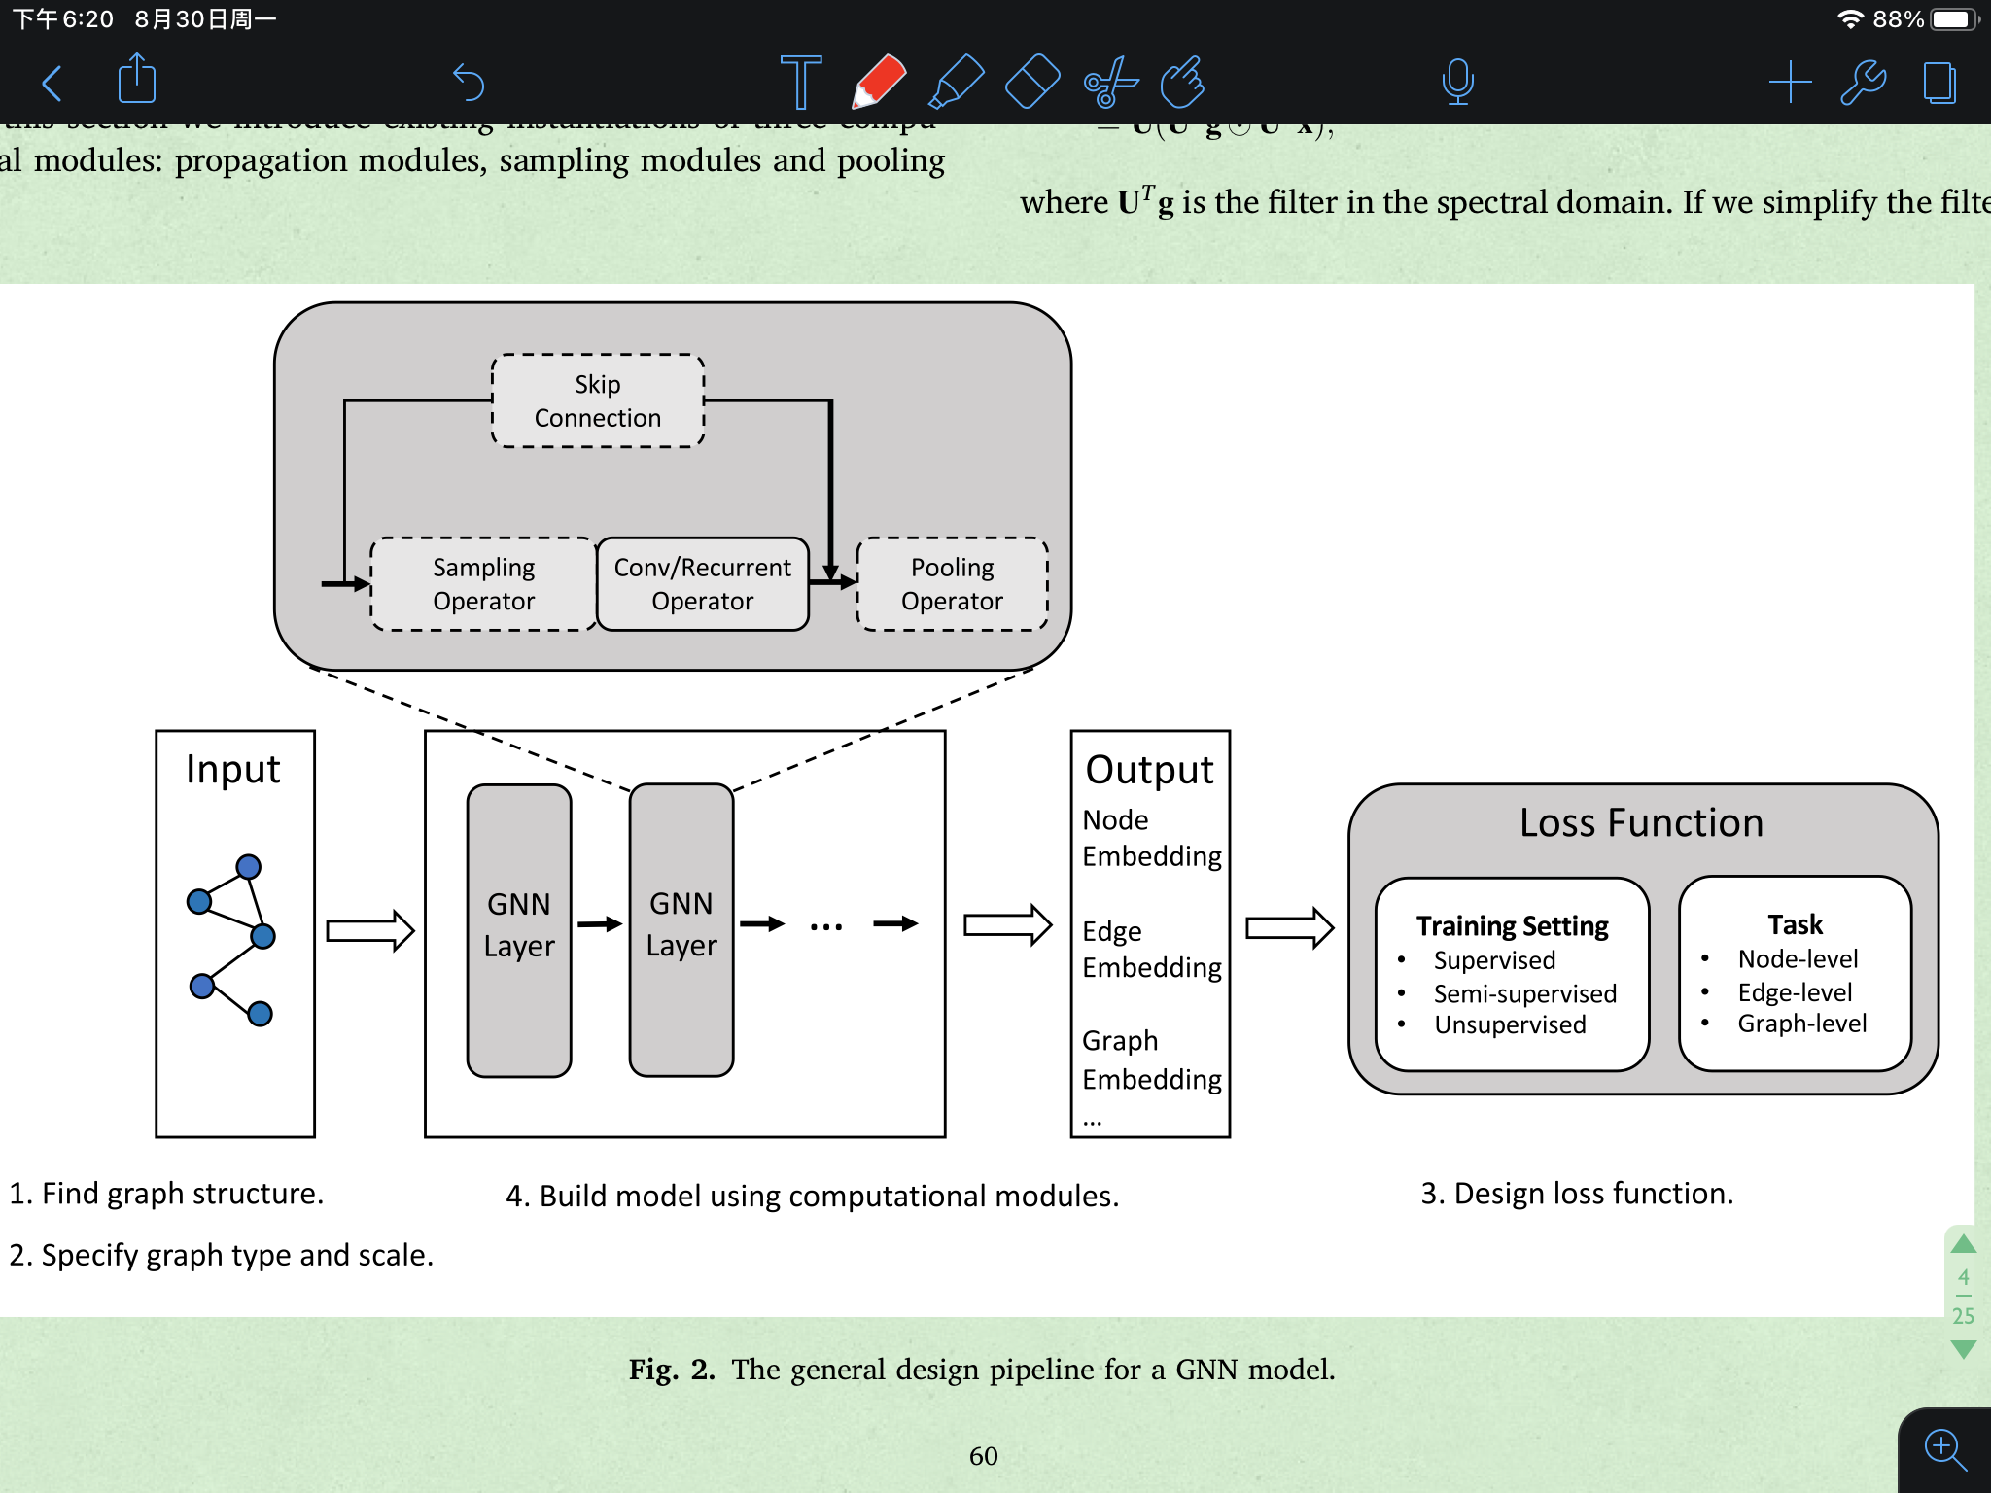Tap the page indicator 4 of 25
Screen dimensions: 1991x1493
(1963, 1296)
